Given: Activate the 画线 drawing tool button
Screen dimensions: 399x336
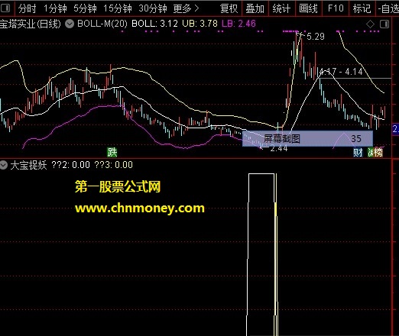Looking at the screenshot, I should [x=308, y=8].
